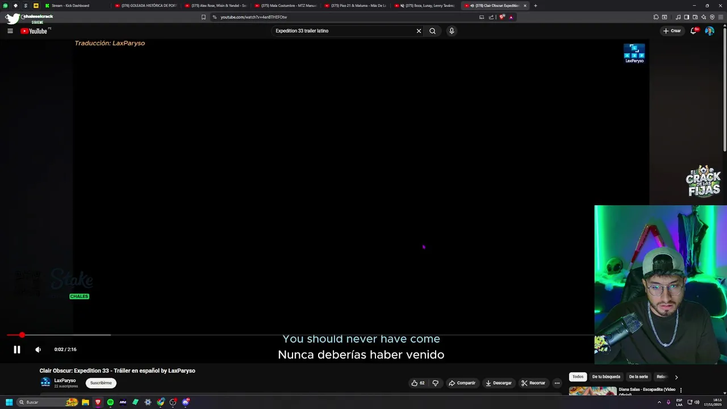This screenshot has height=409, width=727.
Task: Open the Windows Start menu
Action: point(9,402)
